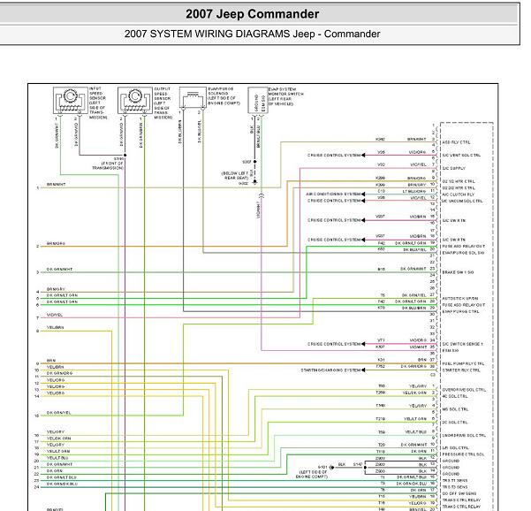Click the EVAP/PURGE SOL SIG label
This screenshot has width=531, height=511.
(463, 253)
